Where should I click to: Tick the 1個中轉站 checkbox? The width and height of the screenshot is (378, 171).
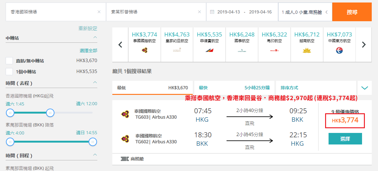pos(9,71)
